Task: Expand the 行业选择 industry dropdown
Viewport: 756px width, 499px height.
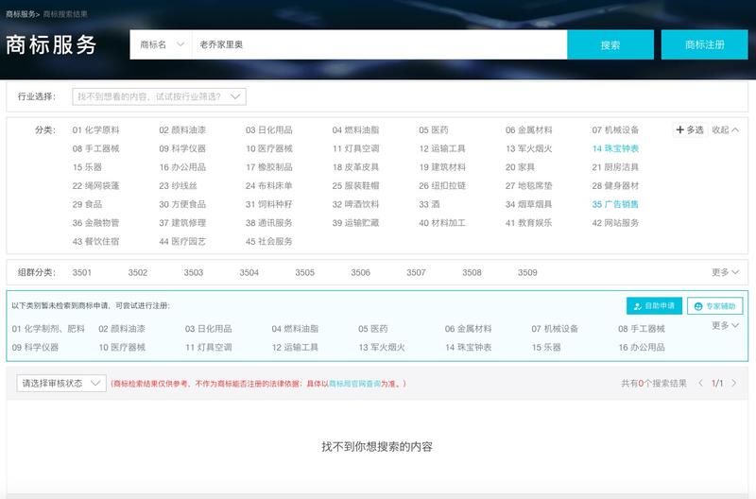Action: click(x=159, y=96)
